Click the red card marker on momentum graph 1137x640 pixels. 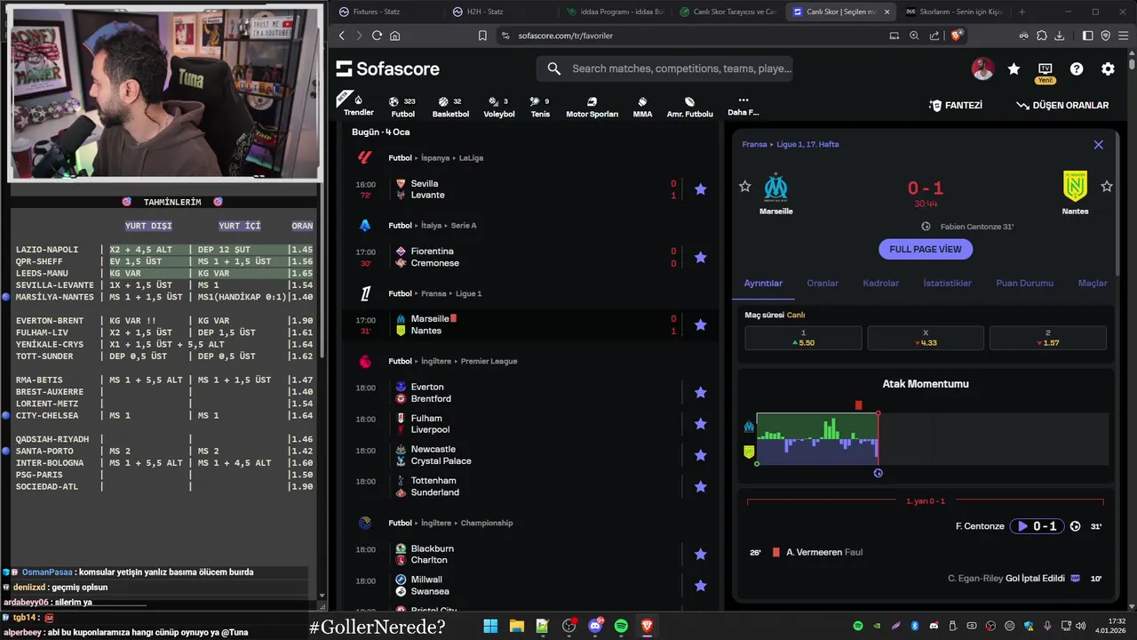click(x=858, y=405)
